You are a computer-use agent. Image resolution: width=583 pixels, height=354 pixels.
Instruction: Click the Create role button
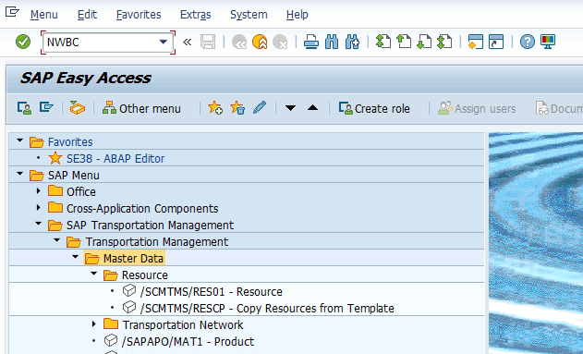coord(374,108)
